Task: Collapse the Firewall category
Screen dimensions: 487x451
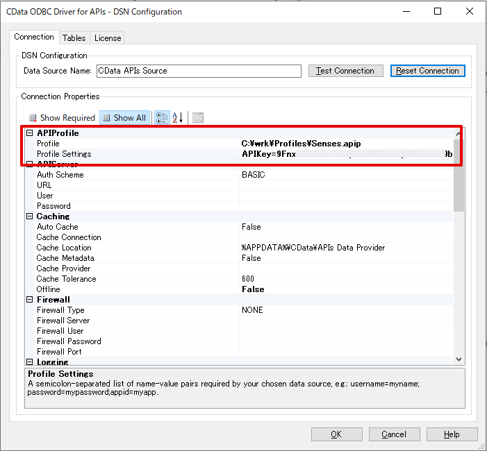Action: [x=29, y=300]
